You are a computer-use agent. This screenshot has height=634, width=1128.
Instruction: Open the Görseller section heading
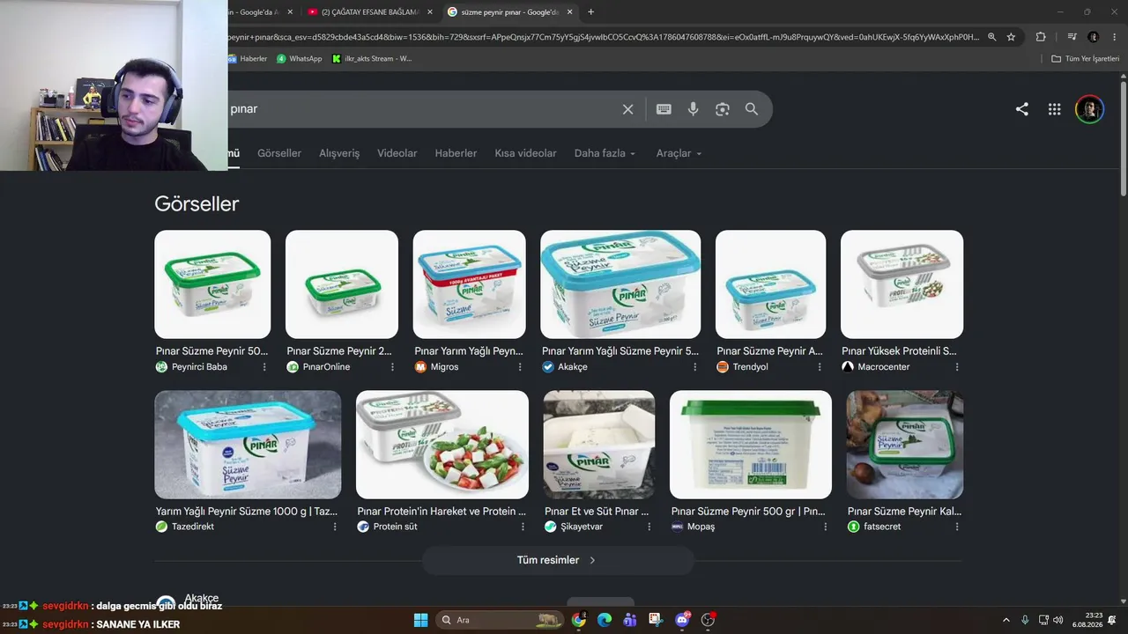197,203
